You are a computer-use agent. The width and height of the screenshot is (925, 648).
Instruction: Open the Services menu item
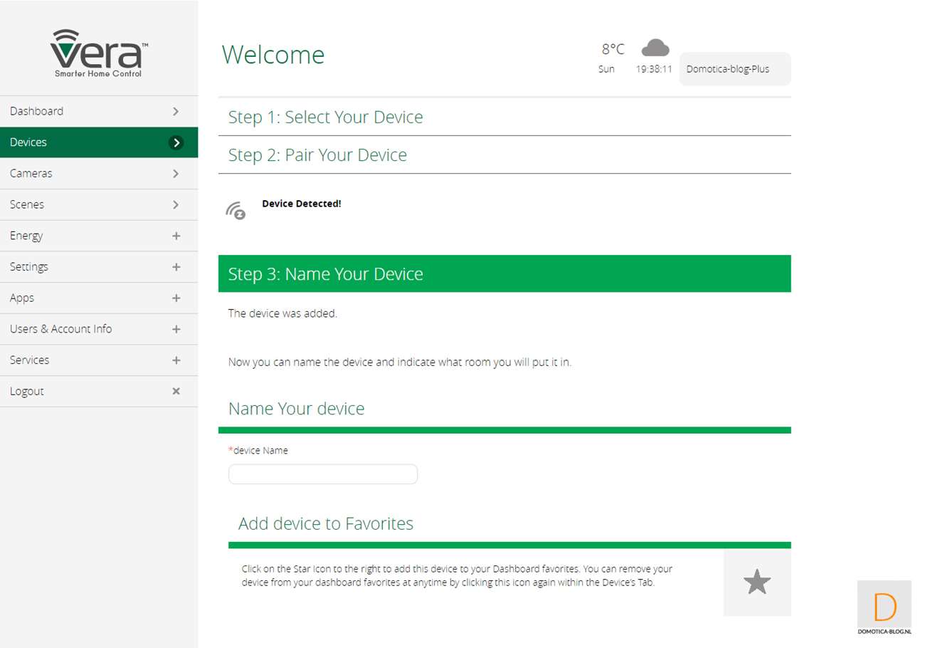[x=30, y=360]
